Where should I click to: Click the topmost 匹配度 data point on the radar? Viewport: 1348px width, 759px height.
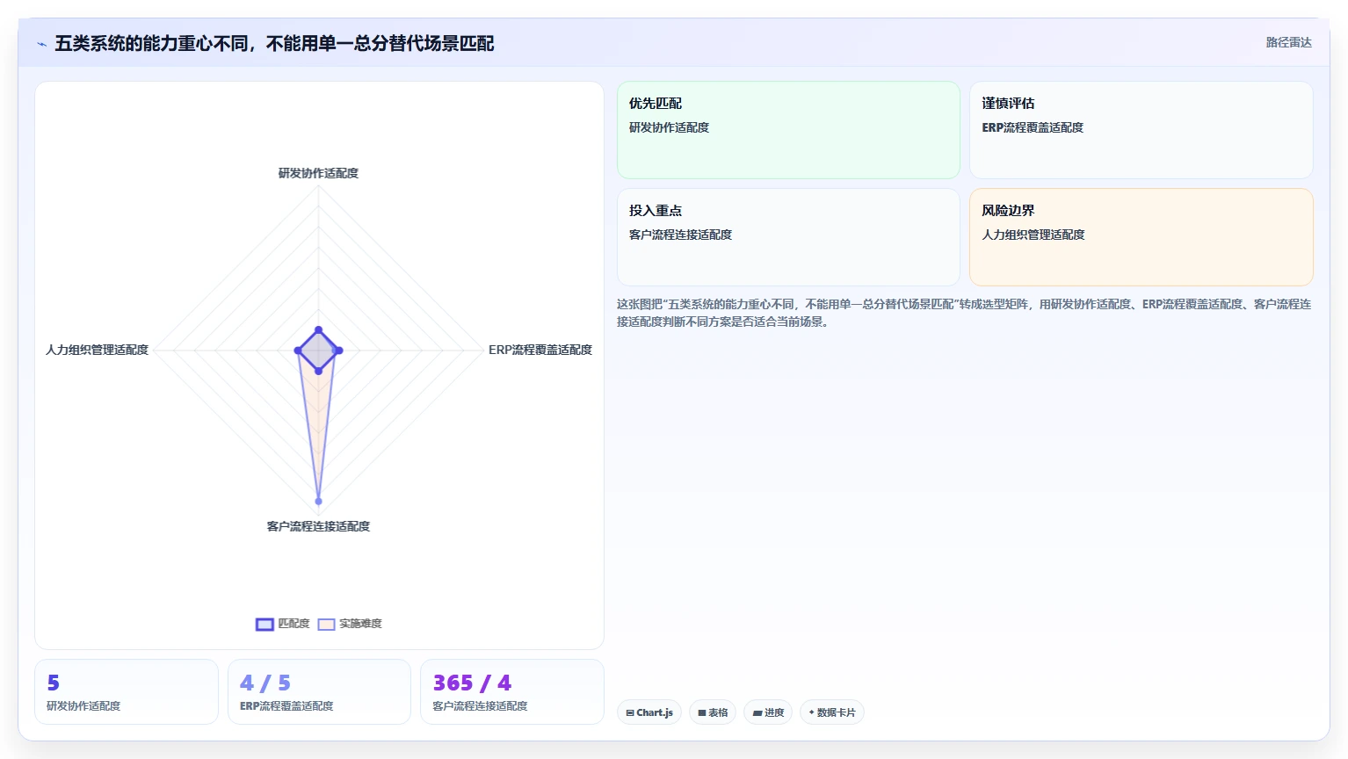318,330
